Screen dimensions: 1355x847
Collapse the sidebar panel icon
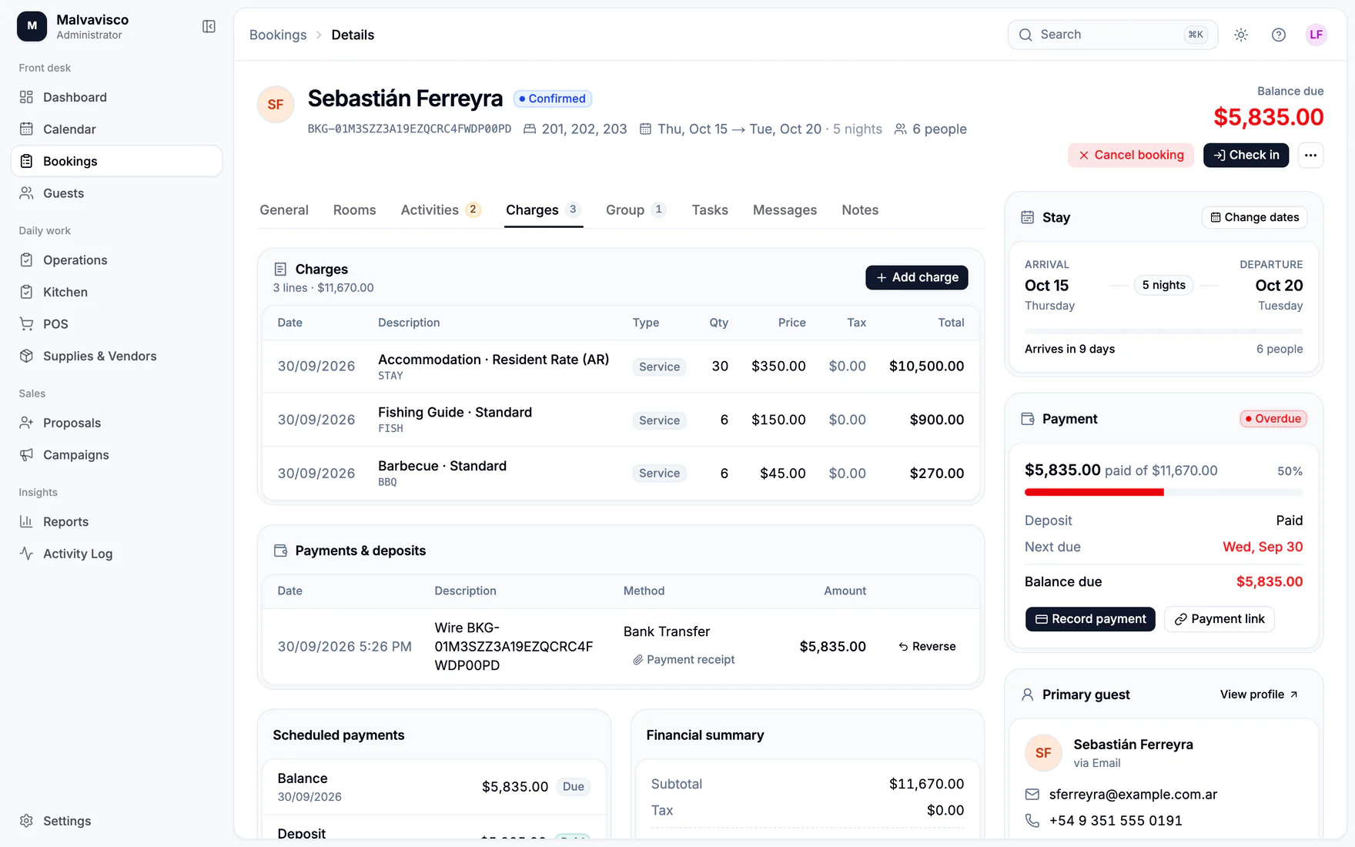click(x=209, y=27)
